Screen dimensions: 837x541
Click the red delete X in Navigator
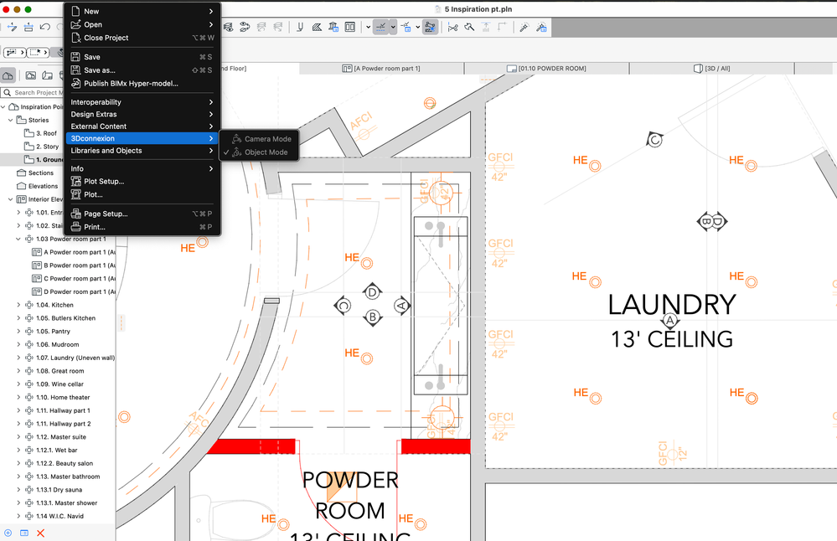(40, 533)
